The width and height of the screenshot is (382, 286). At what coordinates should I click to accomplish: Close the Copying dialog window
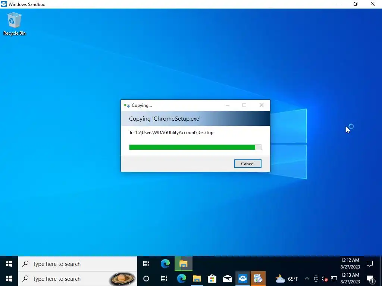click(262, 105)
